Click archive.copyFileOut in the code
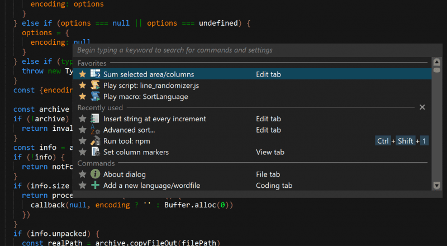Image resolution: width=447 pixels, height=246 pixels. click(x=136, y=243)
